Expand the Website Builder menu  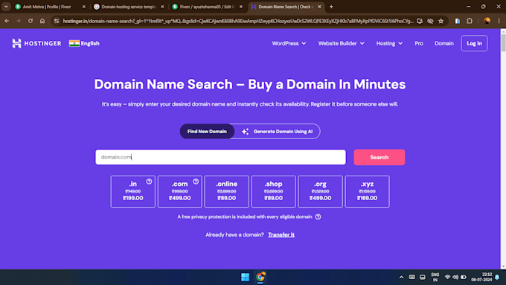[x=341, y=43]
